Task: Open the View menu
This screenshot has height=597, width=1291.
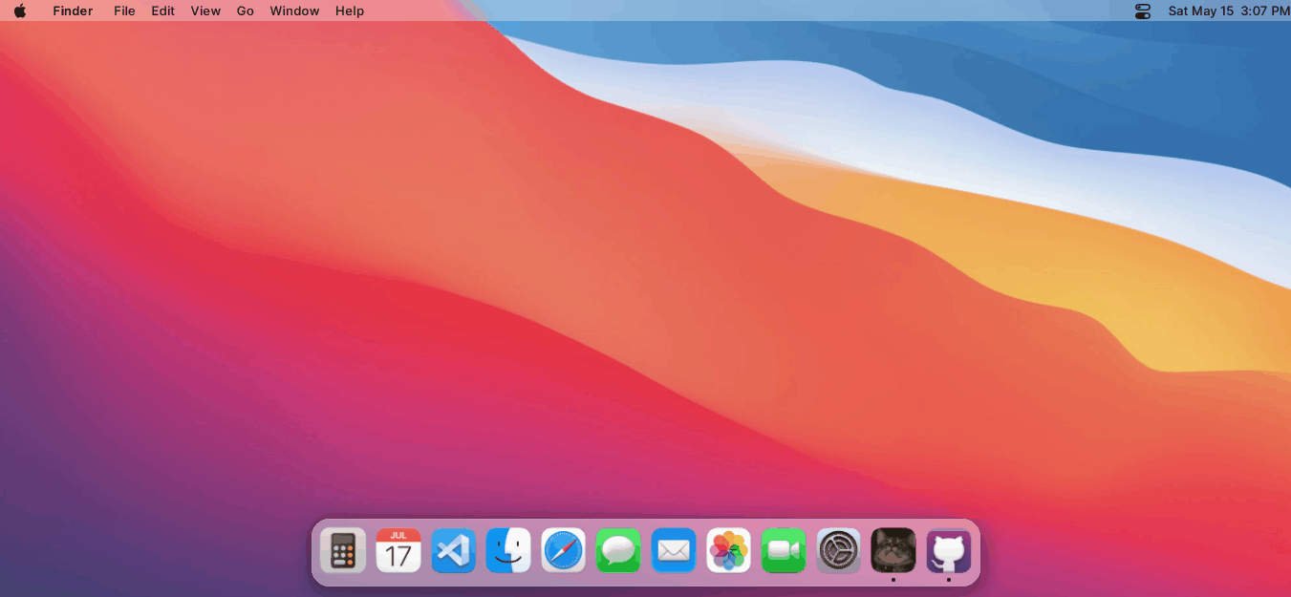Action: [205, 11]
